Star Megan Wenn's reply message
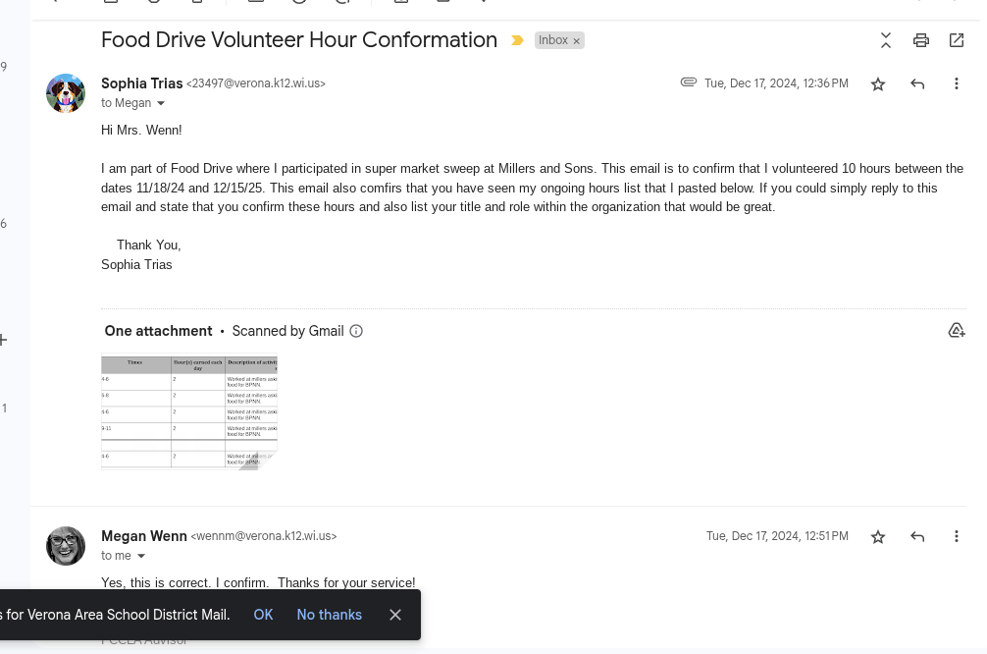 pyautogui.click(x=878, y=537)
